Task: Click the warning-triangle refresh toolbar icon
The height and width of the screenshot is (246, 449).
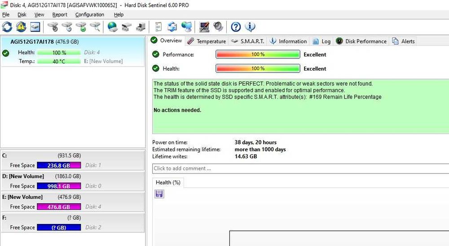Action: point(21,27)
